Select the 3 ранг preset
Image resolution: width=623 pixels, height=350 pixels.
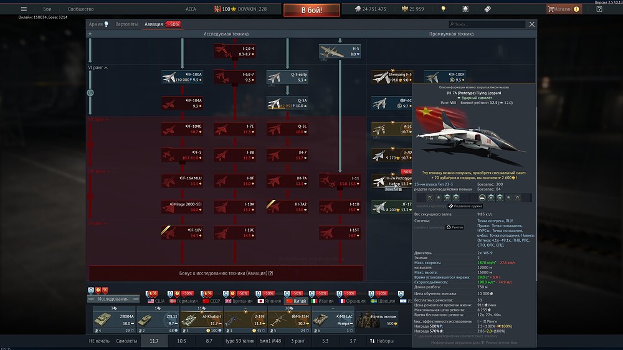pyautogui.click(x=298, y=341)
